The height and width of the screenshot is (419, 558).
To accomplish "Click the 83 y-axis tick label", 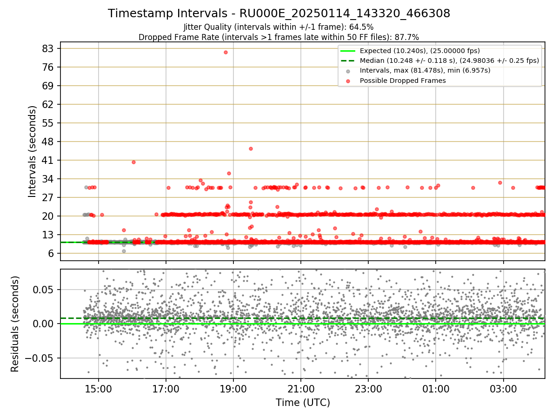I will [49, 48].
